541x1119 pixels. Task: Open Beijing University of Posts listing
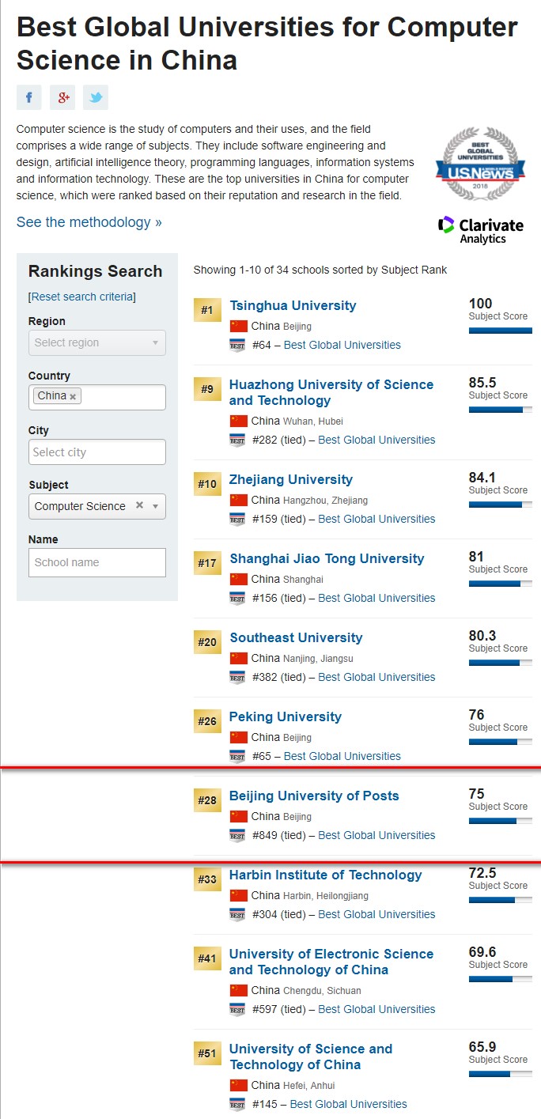(x=314, y=796)
